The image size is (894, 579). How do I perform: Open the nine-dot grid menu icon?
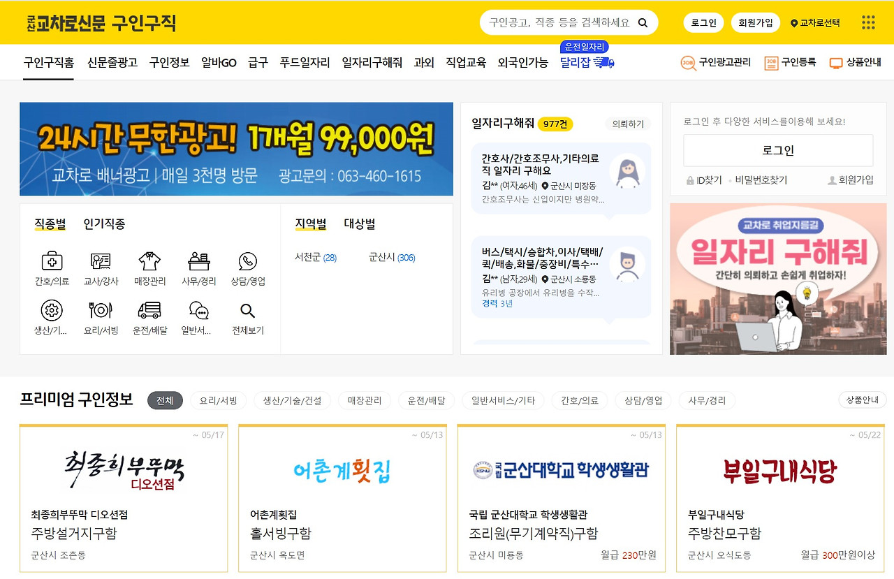868,22
